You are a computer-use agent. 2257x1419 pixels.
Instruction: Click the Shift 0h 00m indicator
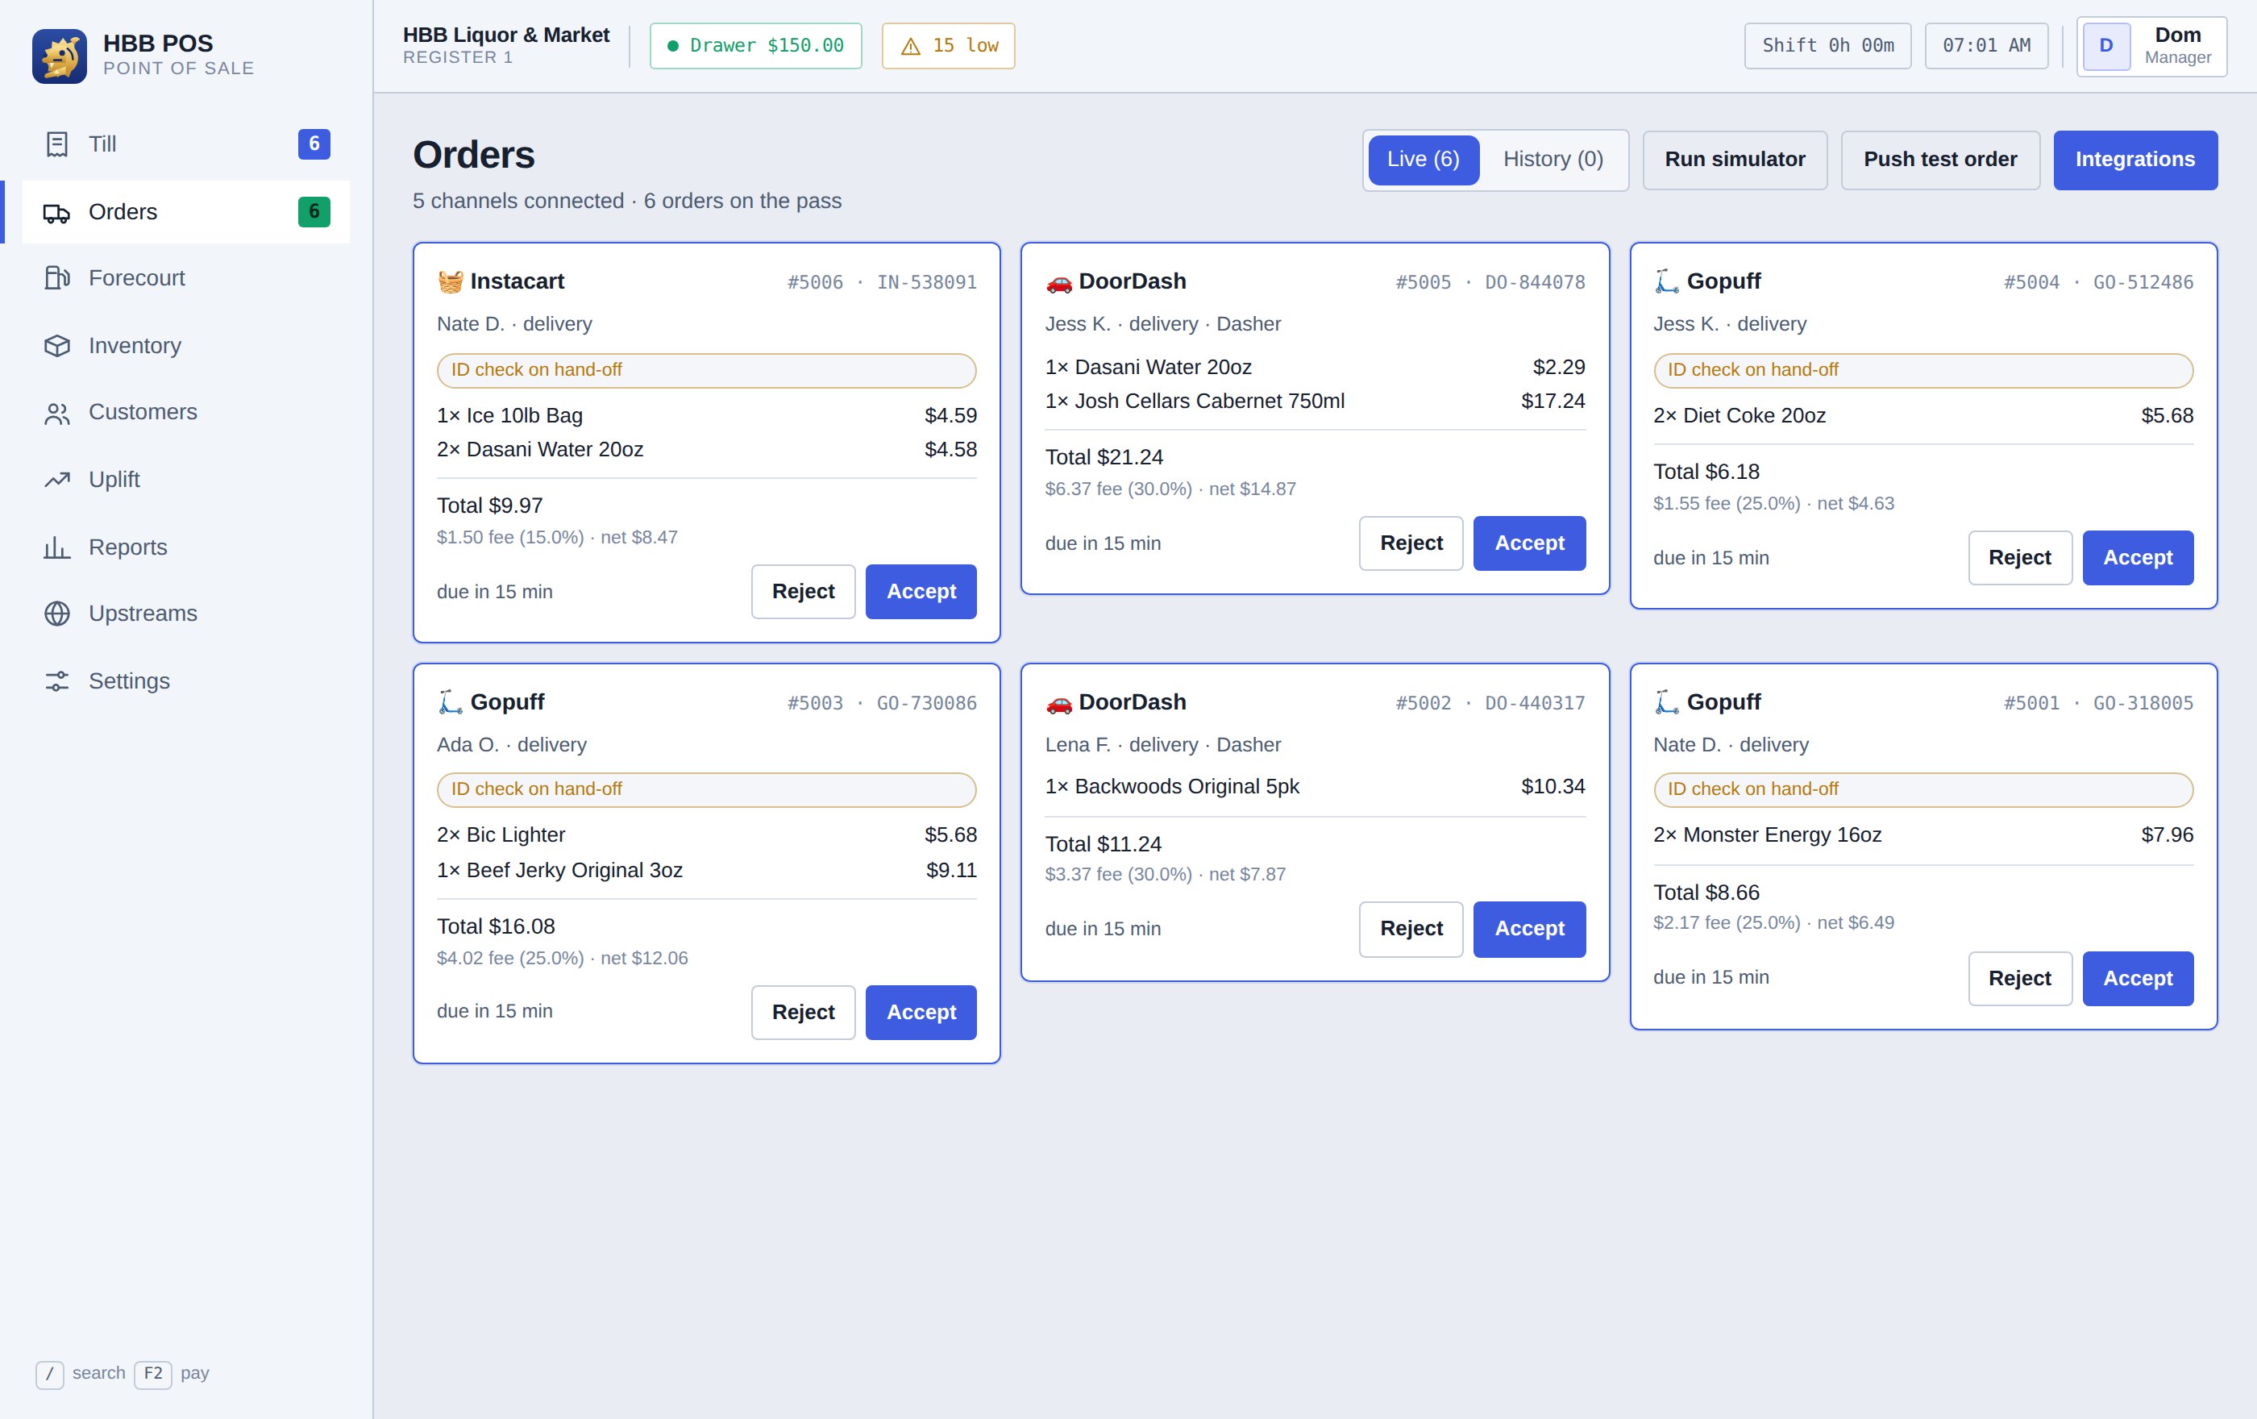point(1827,46)
